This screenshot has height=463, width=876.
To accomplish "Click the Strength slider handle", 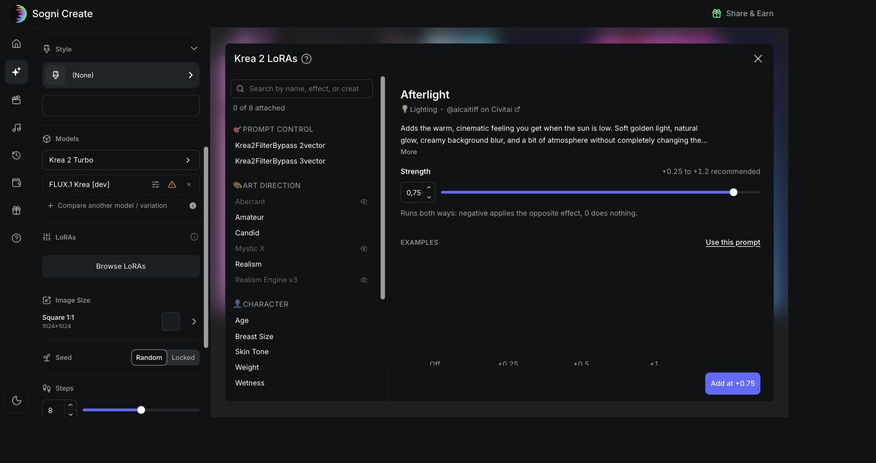I will point(734,192).
